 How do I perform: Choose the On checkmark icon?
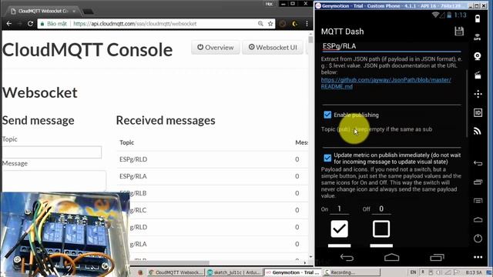339,229
